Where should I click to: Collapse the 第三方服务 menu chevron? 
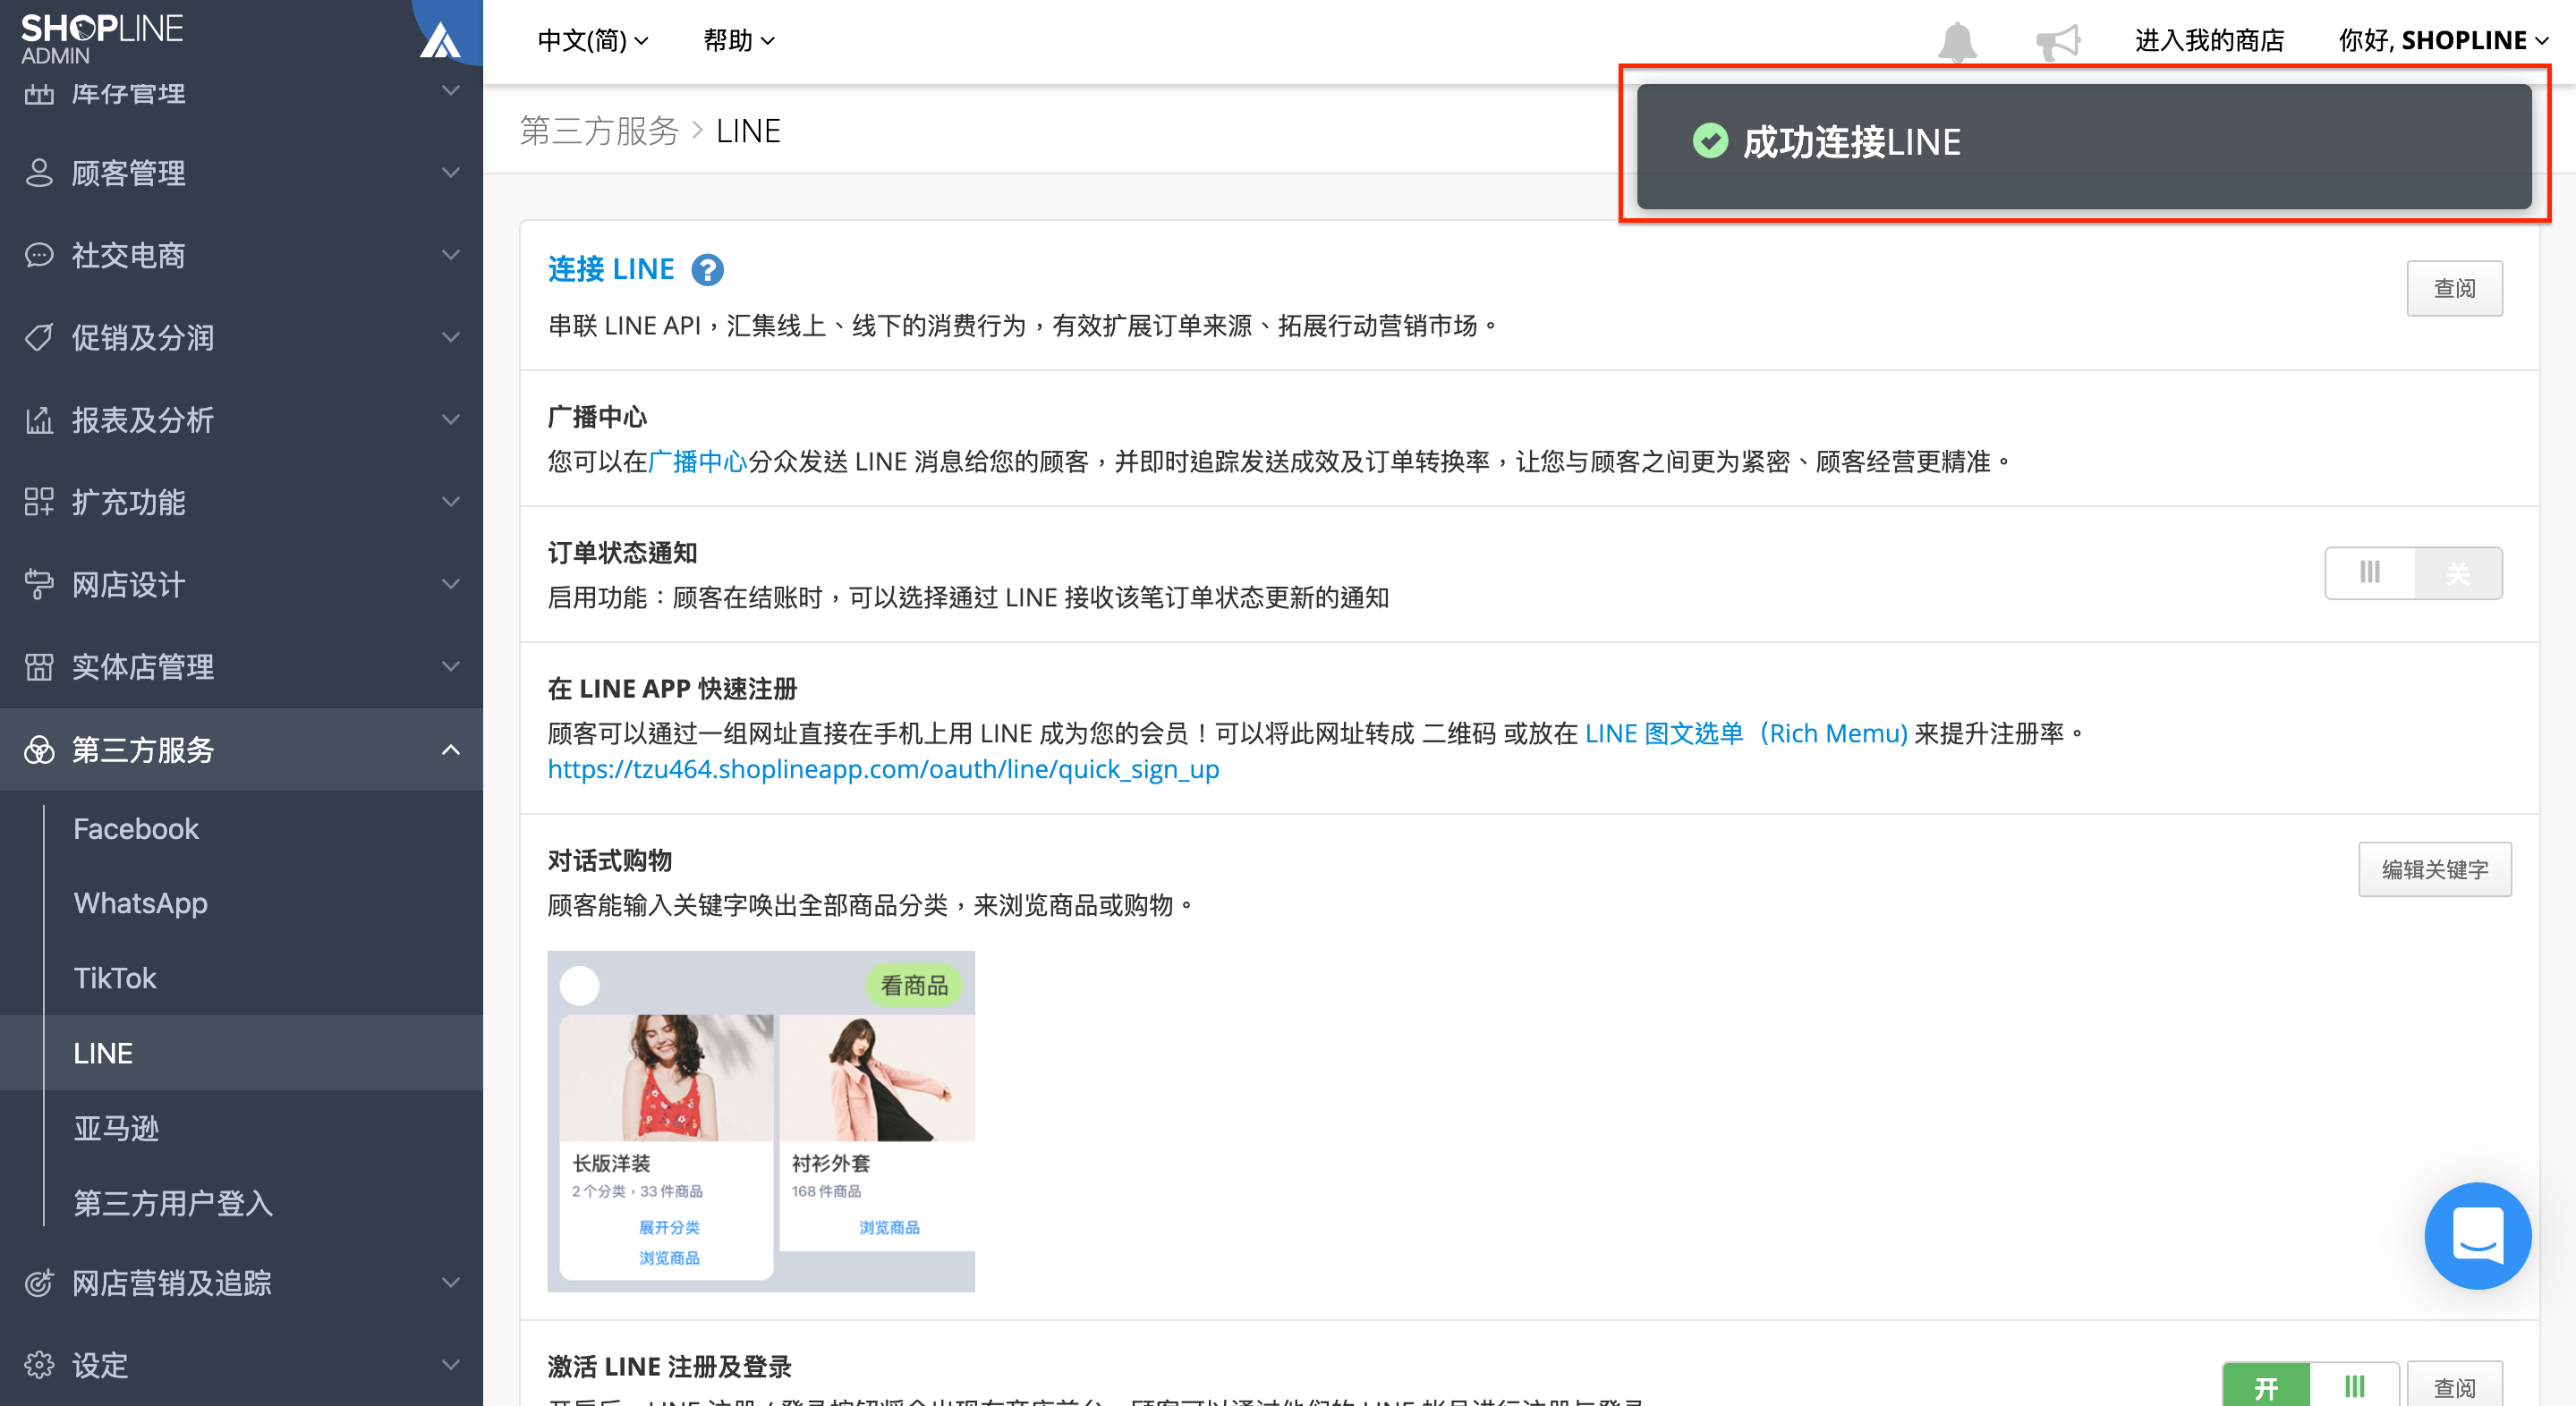(x=451, y=750)
